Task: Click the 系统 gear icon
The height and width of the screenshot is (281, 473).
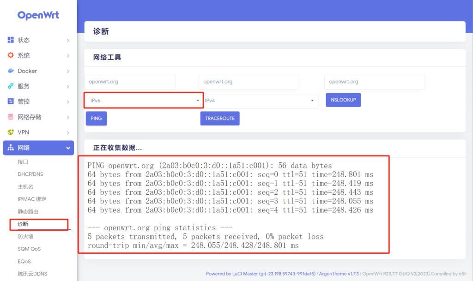Action: click(11, 55)
